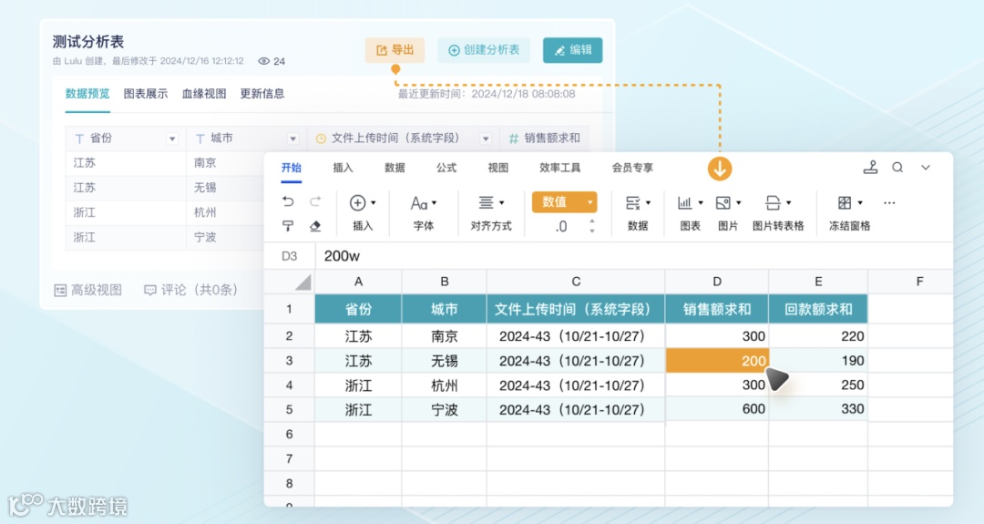
Task: Open the 插入 ribbon tab
Action: point(343,168)
